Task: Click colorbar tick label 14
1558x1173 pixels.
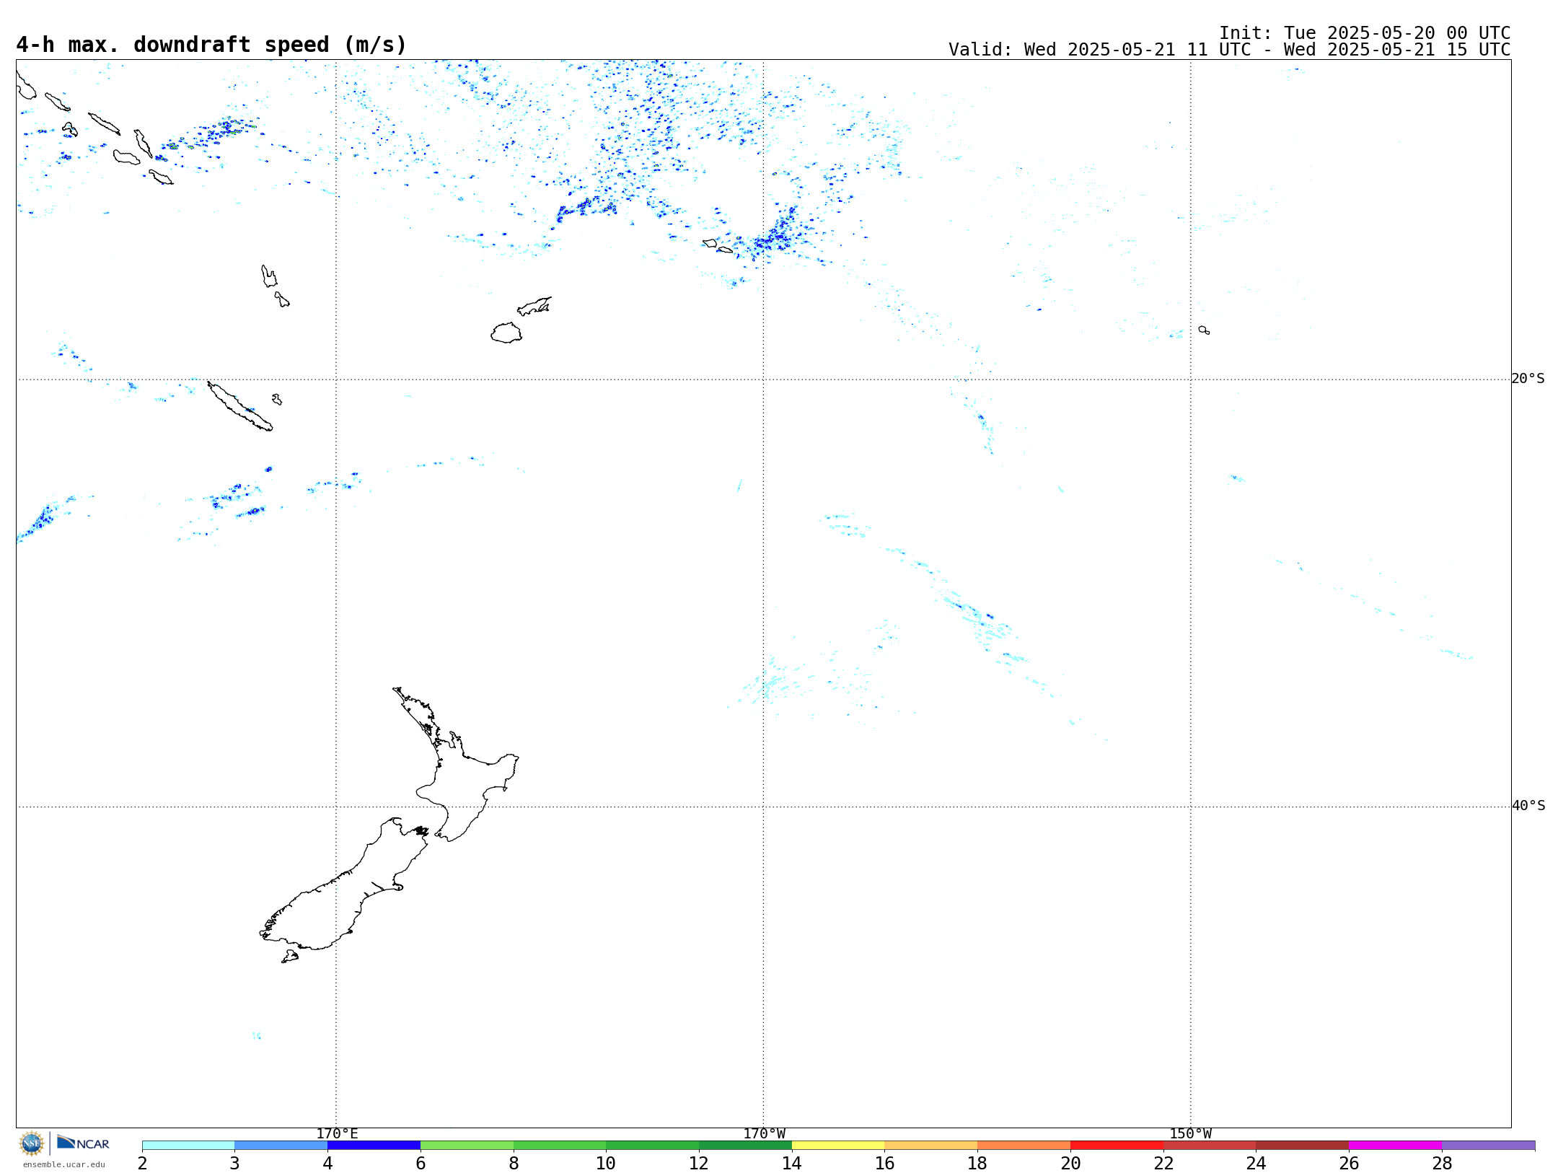Action: pos(792,1163)
